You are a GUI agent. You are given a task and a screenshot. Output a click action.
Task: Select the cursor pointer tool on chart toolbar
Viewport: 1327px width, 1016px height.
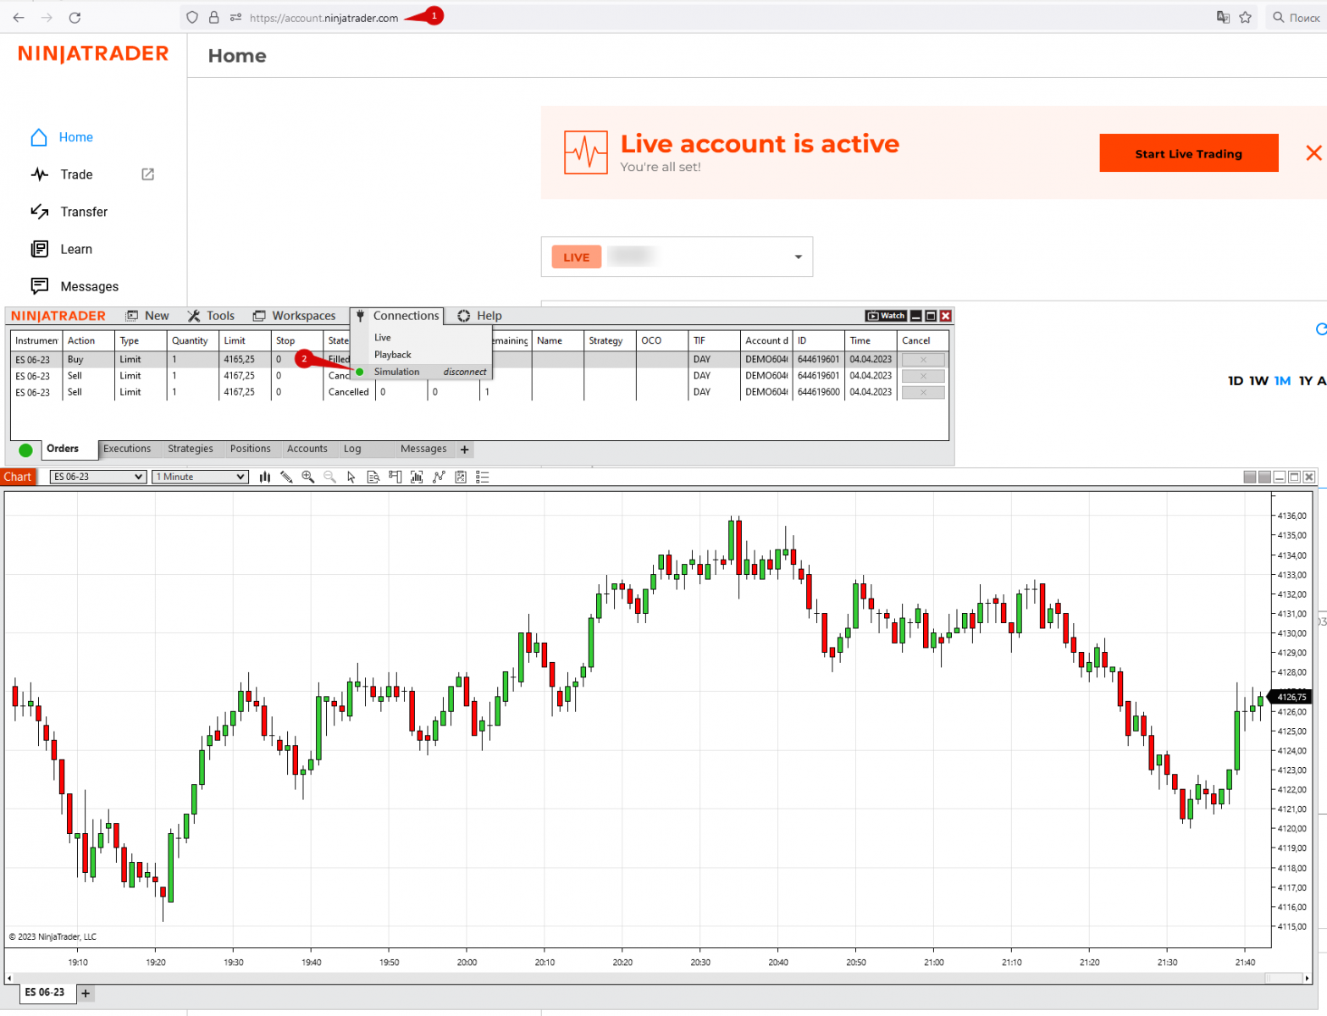(351, 477)
